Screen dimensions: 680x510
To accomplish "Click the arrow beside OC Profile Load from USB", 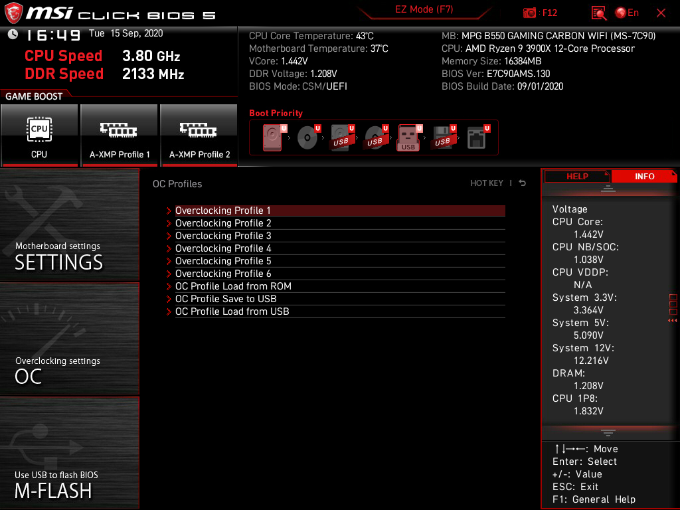I will pyautogui.click(x=169, y=311).
